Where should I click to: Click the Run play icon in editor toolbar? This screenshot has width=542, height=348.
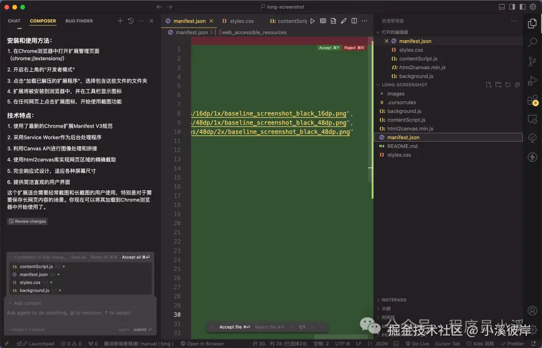(x=313, y=21)
